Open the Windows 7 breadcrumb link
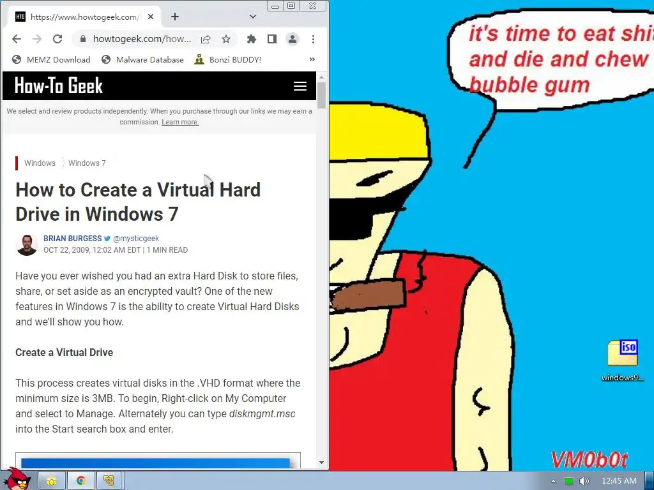The width and height of the screenshot is (654, 490). [x=87, y=163]
